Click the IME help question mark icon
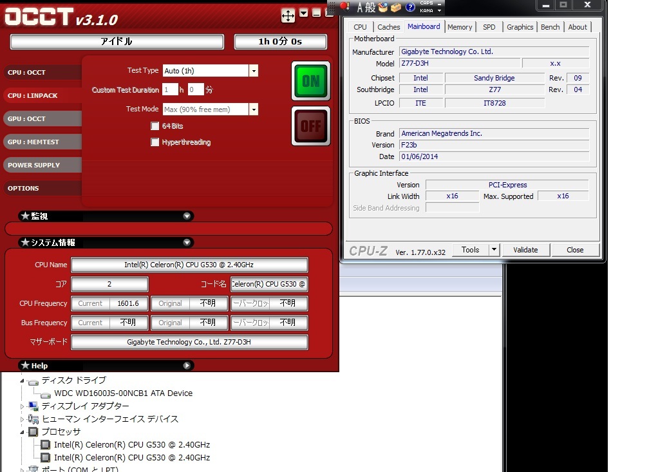 coord(410,8)
